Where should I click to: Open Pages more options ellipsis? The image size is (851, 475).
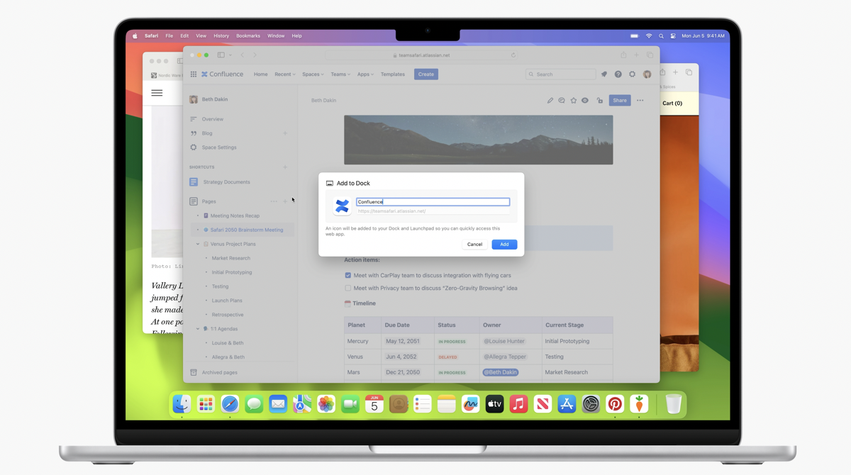coord(274,201)
